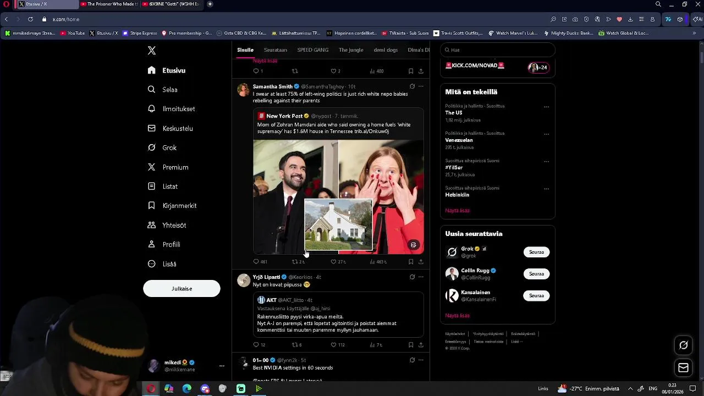Open Yhteisöt communities
Viewport: 704px width, 396px height.
point(167,225)
